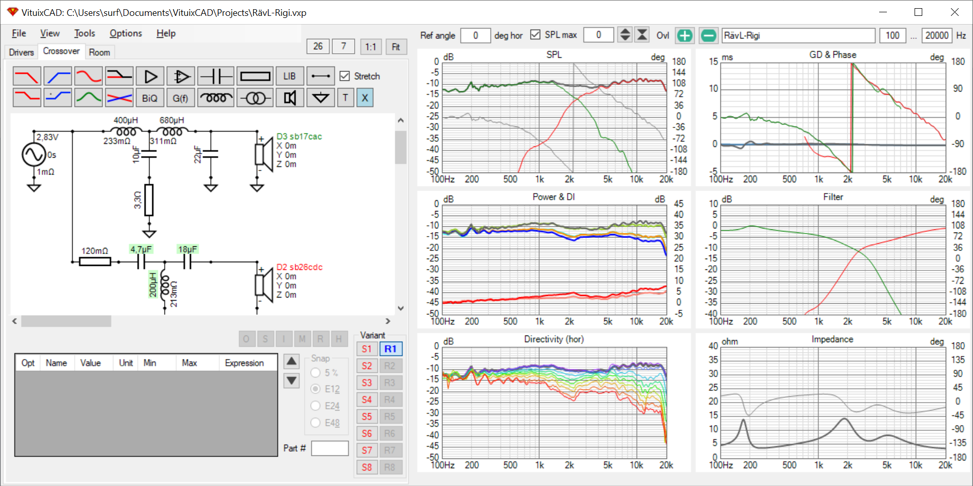Choose the transformer component tool

point(255,98)
